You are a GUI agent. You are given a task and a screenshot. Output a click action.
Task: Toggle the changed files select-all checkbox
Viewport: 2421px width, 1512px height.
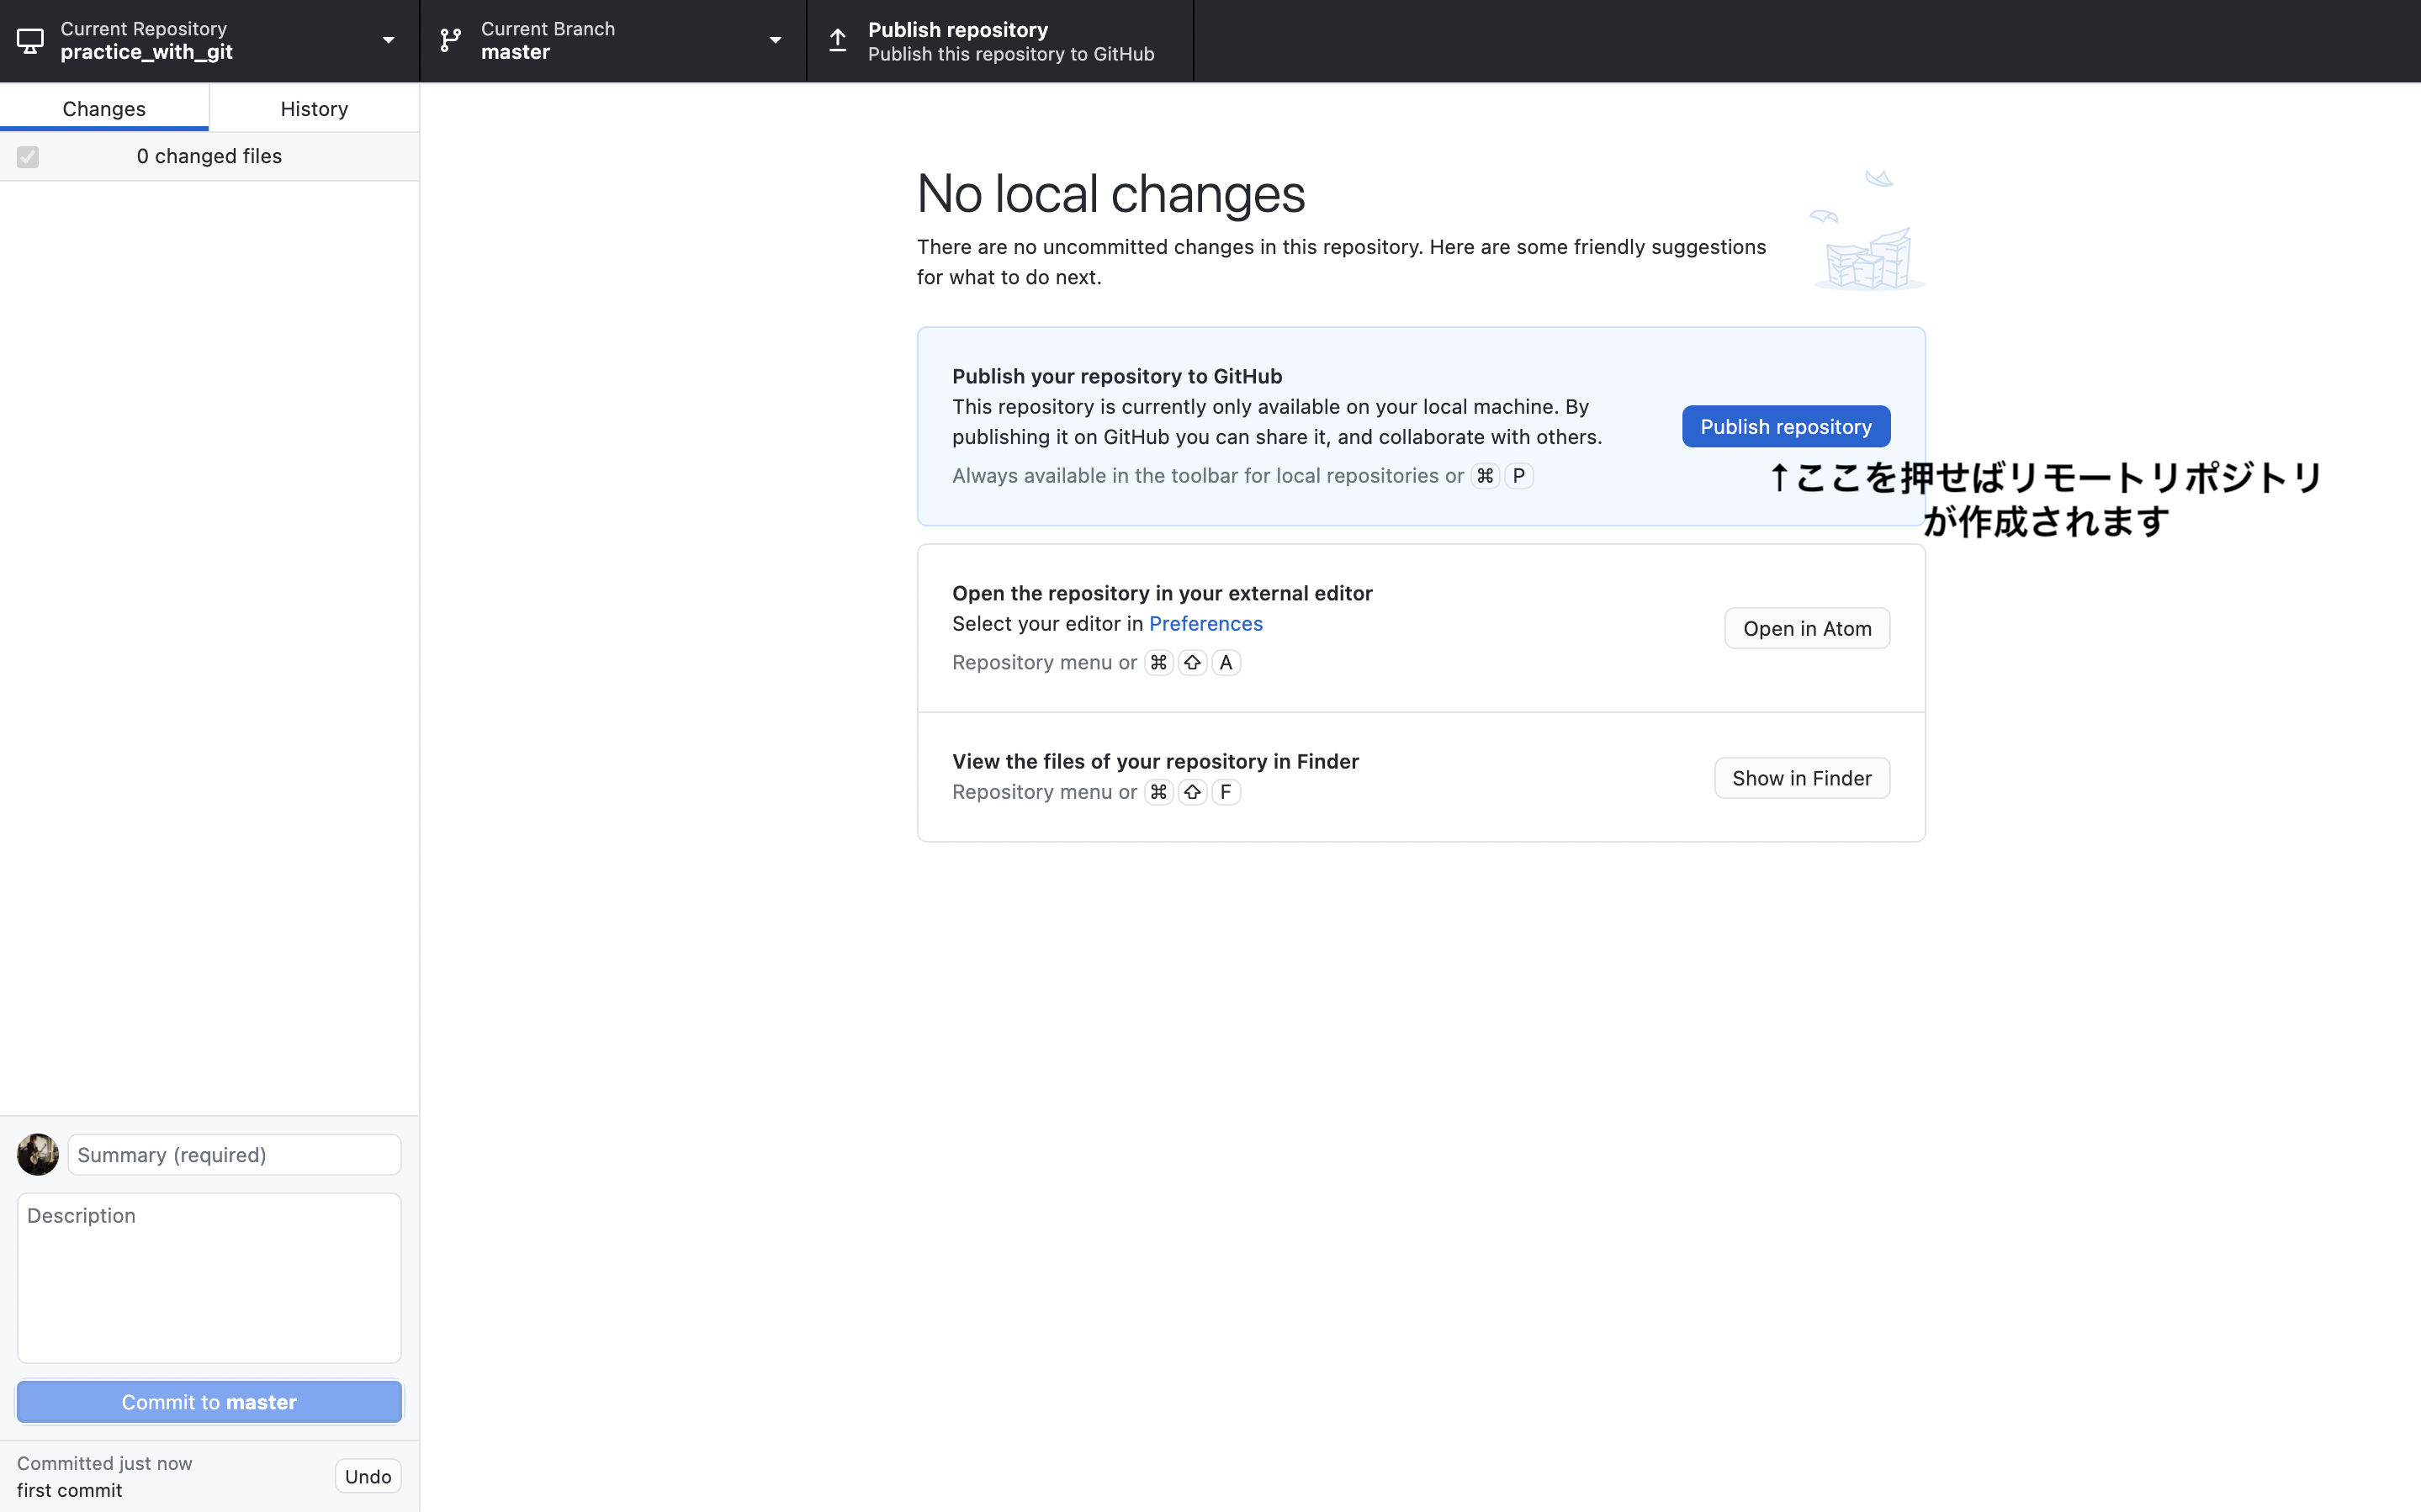click(x=28, y=157)
